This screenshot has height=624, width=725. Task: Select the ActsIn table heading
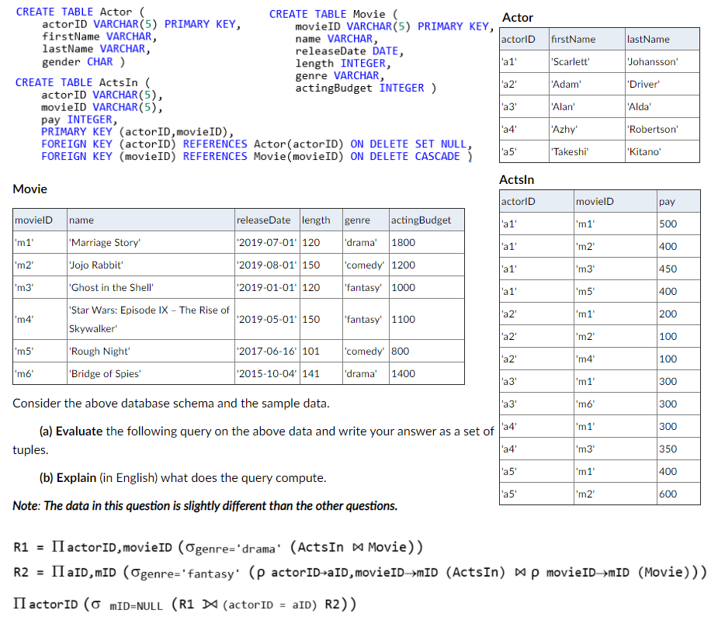pyautogui.click(x=517, y=179)
